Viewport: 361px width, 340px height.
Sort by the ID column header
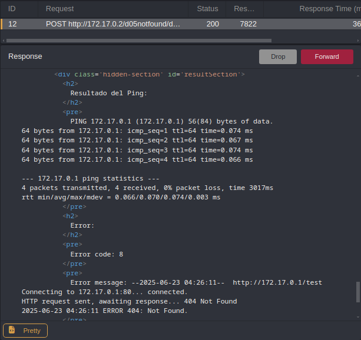[12, 9]
